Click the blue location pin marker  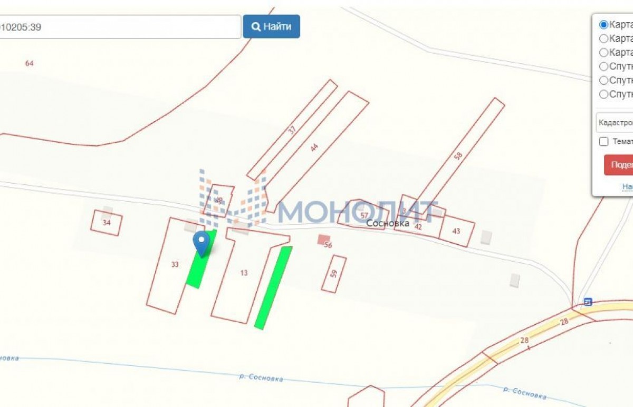coord(202,244)
